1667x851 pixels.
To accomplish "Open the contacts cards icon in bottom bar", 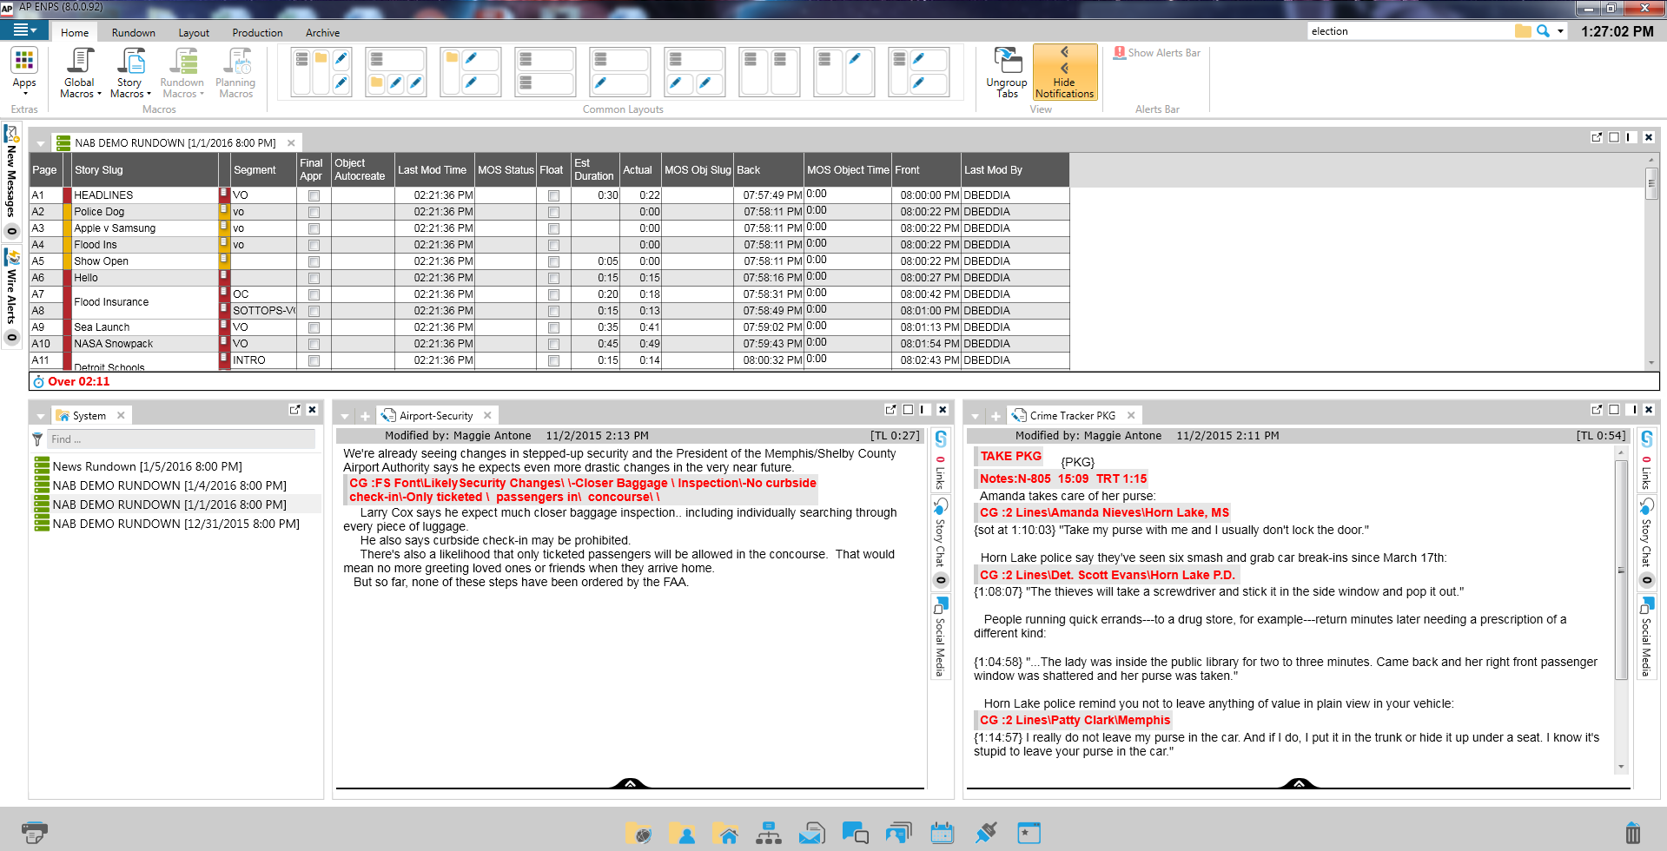I will [x=898, y=834].
